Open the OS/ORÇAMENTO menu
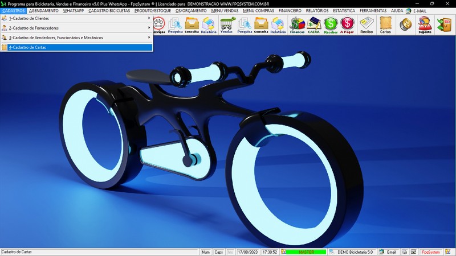 click(x=191, y=11)
